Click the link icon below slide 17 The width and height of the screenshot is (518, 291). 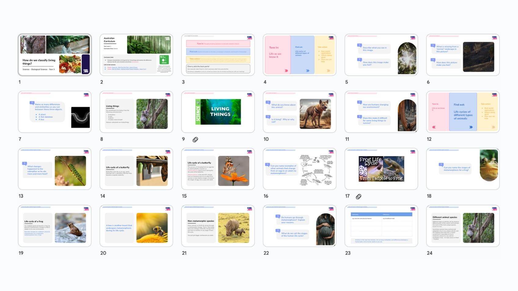pos(359,196)
